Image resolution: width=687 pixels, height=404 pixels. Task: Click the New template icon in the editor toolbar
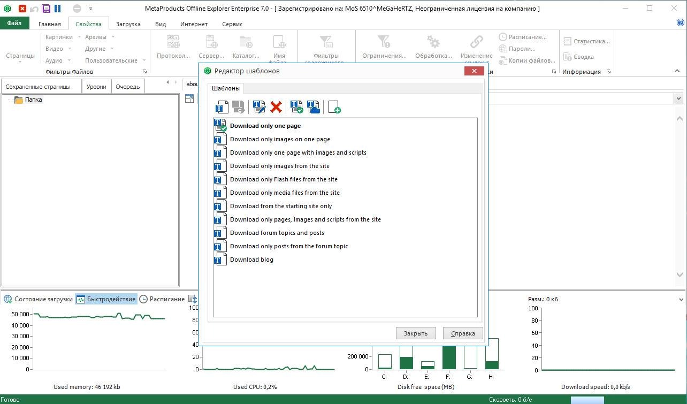pos(222,107)
